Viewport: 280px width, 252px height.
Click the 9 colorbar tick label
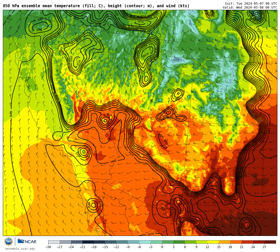(196, 247)
